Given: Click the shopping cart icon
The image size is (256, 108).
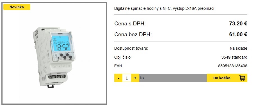Looking at the screenshot, I should pos(242,78).
